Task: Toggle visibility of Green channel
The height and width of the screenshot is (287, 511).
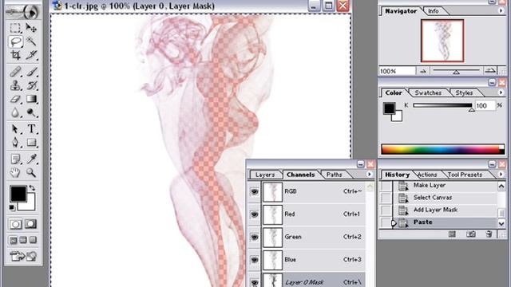Action: point(255,238)
